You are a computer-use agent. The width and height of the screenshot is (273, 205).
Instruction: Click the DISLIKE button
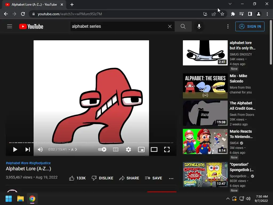click(x=102, y=178)
